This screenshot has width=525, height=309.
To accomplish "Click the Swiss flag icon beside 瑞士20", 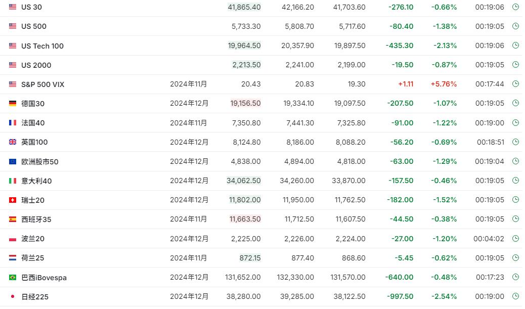I will (13, 200).
